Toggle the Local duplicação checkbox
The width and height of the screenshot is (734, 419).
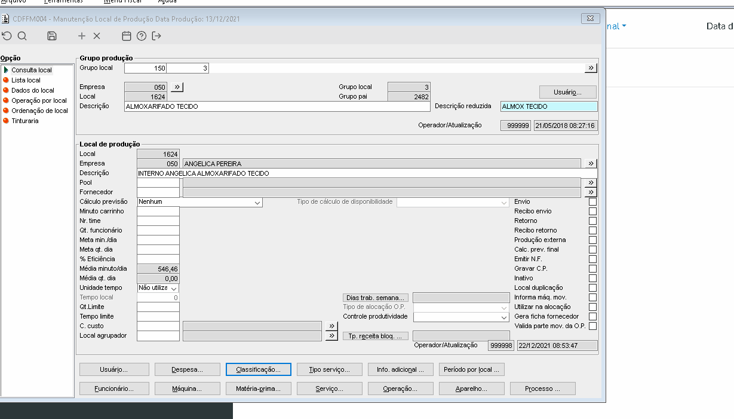(592, 288)
